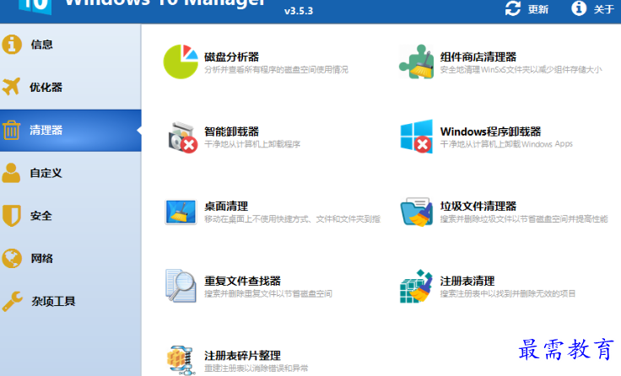
Task: Click the 关于 info circle icon
Action: (x=579, y=8)
